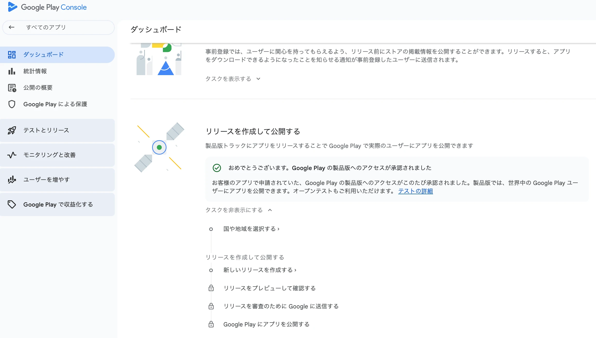
Task: Click the back arrow beside すべてのアプリ
Action: (x=11, y=27)
